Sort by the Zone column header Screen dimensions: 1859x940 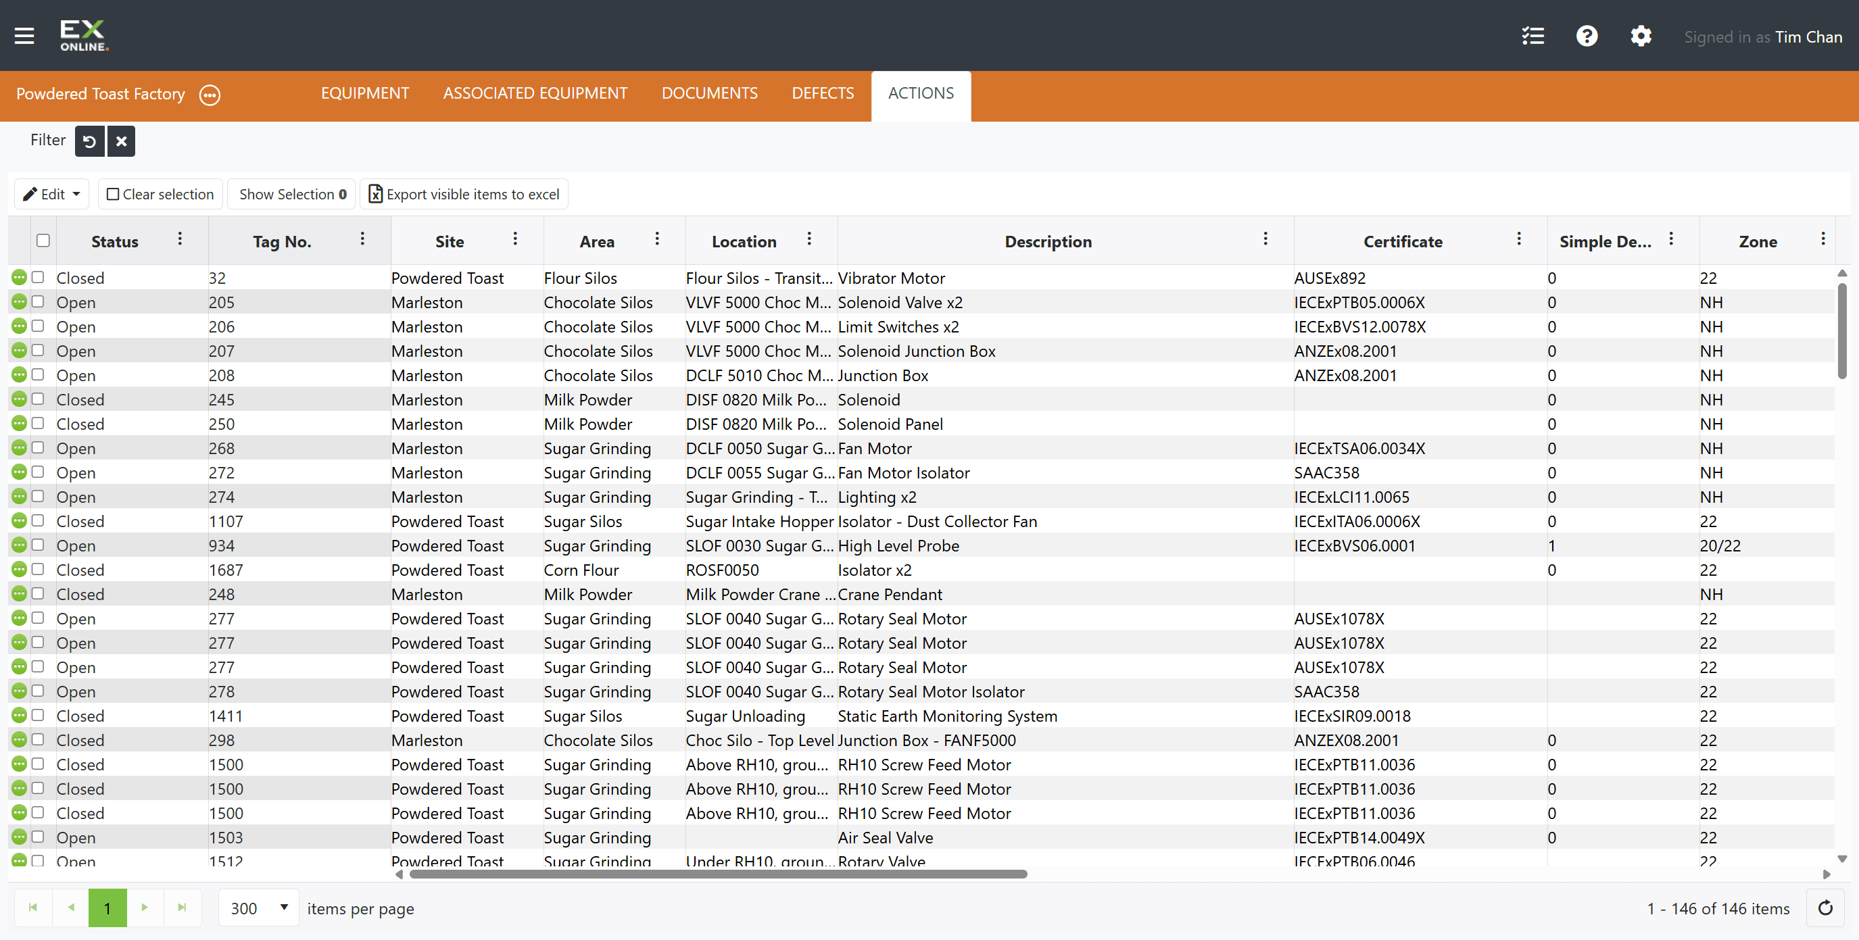click(x=1757, y=242)
